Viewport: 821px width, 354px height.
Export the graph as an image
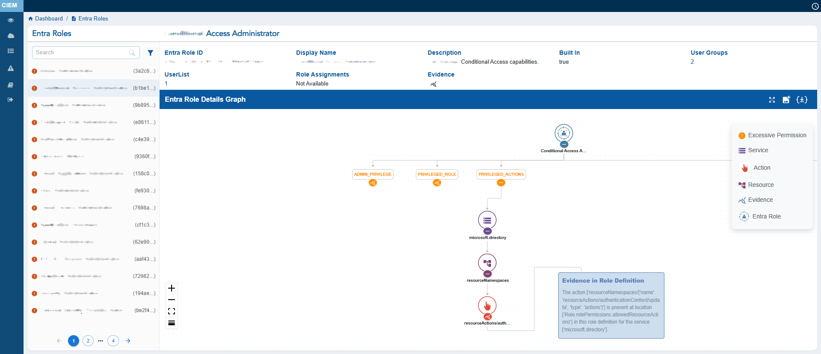(x=786, y=100)
